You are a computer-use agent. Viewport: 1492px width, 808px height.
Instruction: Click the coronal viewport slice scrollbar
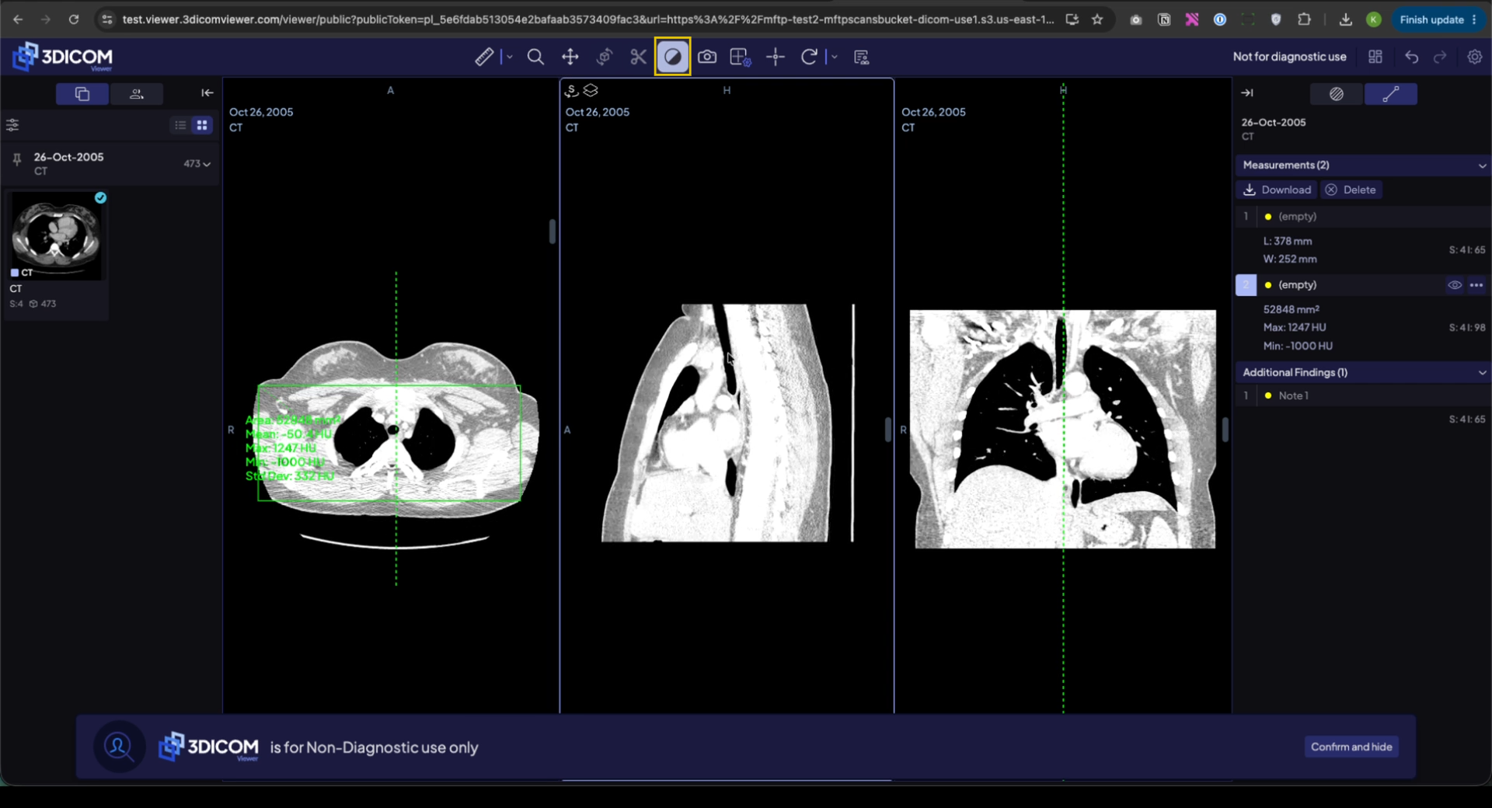[x=1225, y=430]
